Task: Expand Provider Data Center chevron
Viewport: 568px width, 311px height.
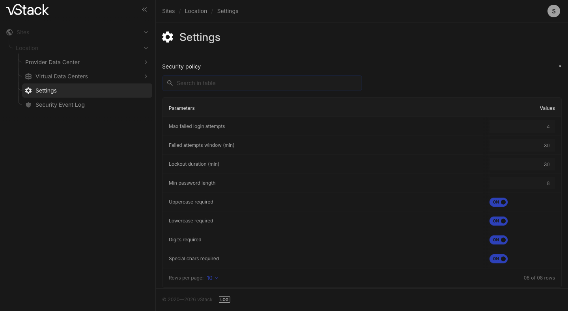Action: (x=146, y=62)
